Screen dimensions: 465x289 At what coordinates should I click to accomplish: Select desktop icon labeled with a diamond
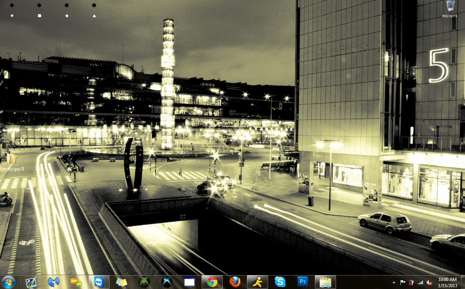[67, 10]
